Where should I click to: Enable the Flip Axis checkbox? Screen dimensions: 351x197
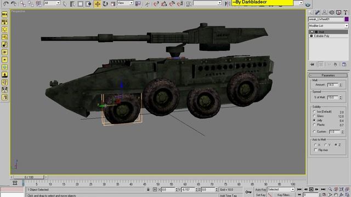click(316, 150)
